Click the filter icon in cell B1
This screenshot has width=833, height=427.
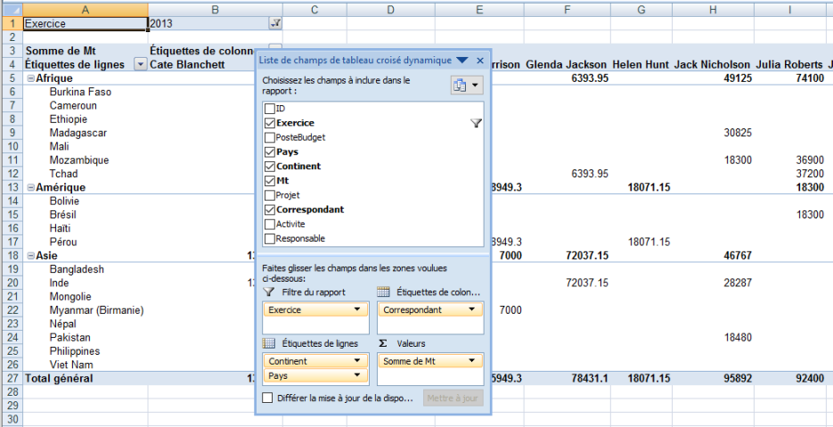click(274, 23)
